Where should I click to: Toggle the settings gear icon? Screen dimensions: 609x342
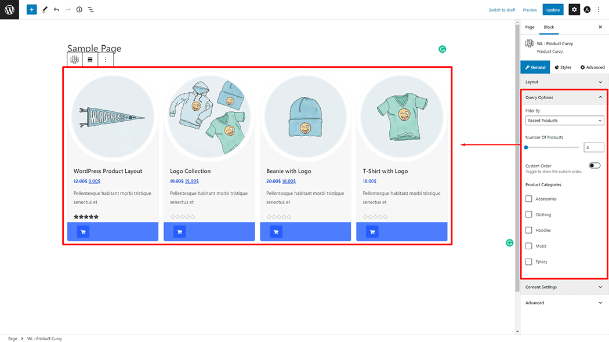tap(574, 10)
